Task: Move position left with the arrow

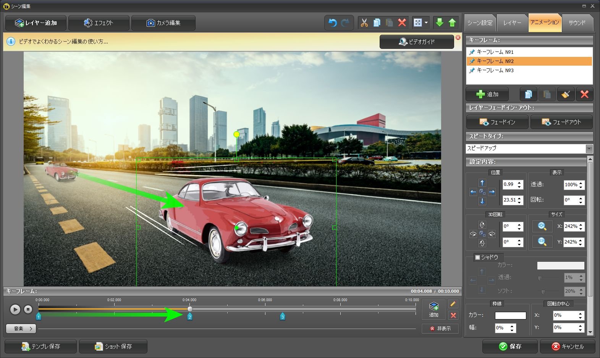Action: (473, 192)
